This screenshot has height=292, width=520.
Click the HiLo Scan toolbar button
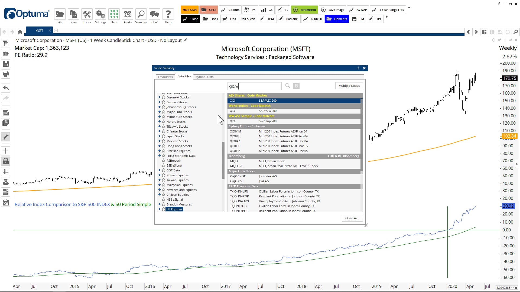pyautogui.click(x=190, y=10)
